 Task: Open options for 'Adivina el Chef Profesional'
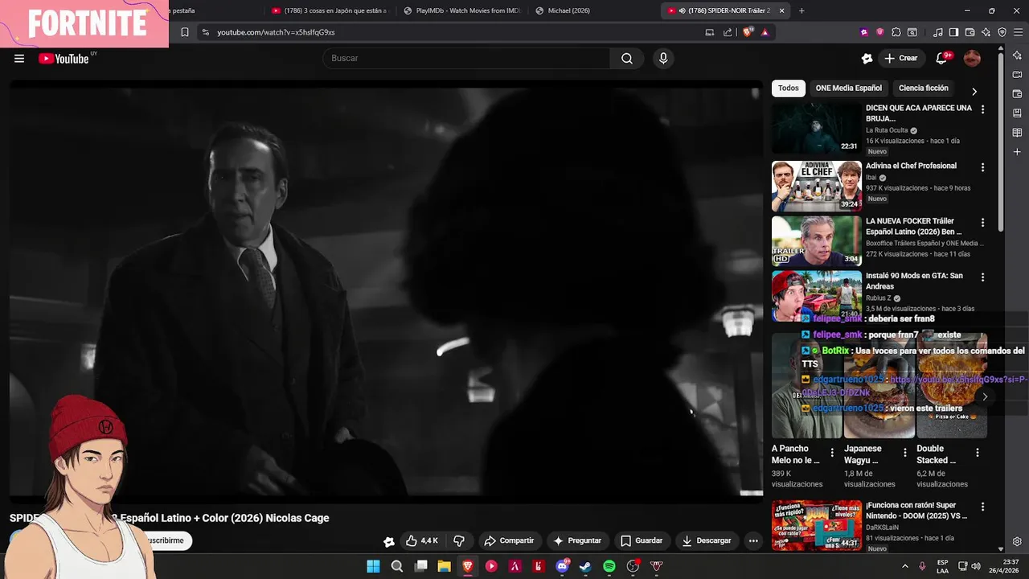coord(982,167)
